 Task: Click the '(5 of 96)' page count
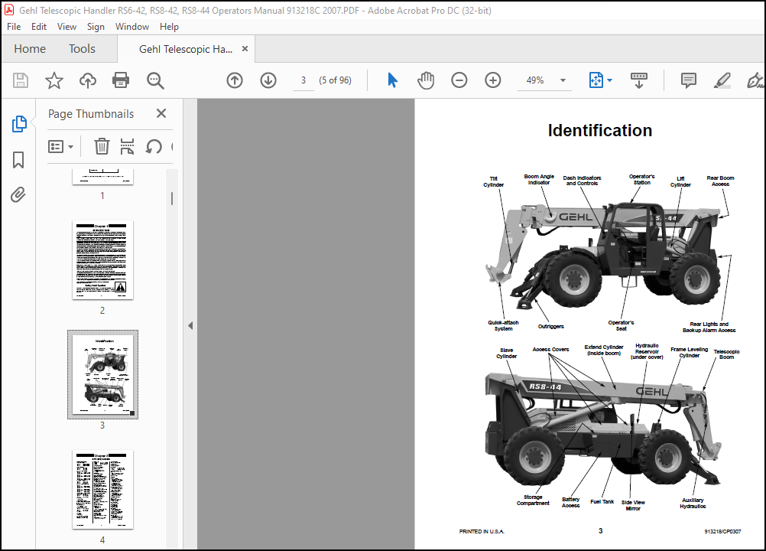(335, 80)
